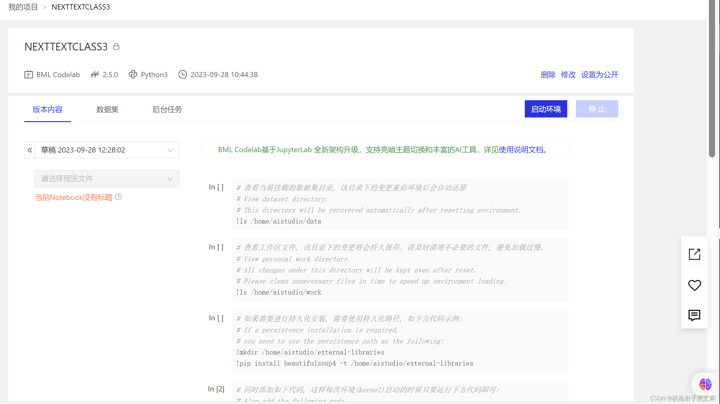Click the heart favorite icon
The width and height of the screenshot is (720, 404).
[x=694, y=285]
